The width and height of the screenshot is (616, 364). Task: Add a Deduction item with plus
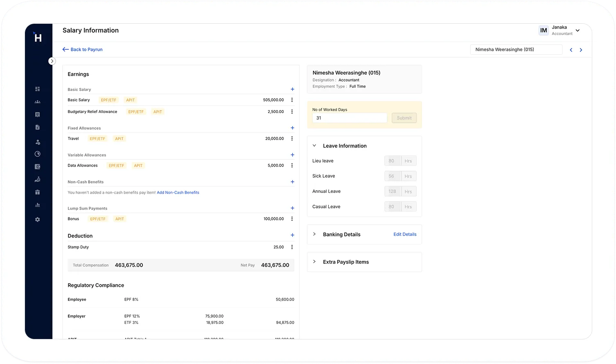coord(292,235)
